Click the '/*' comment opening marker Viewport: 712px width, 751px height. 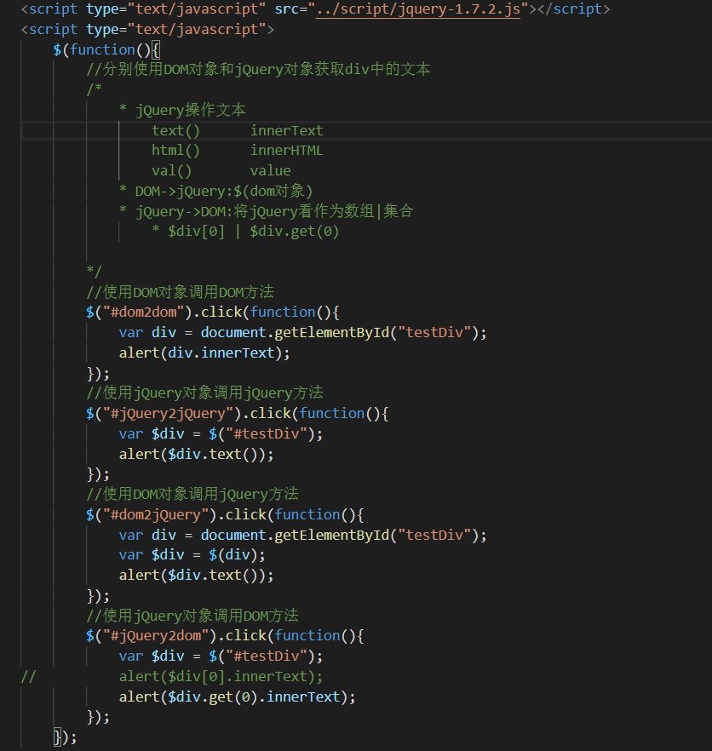(95, 89)
